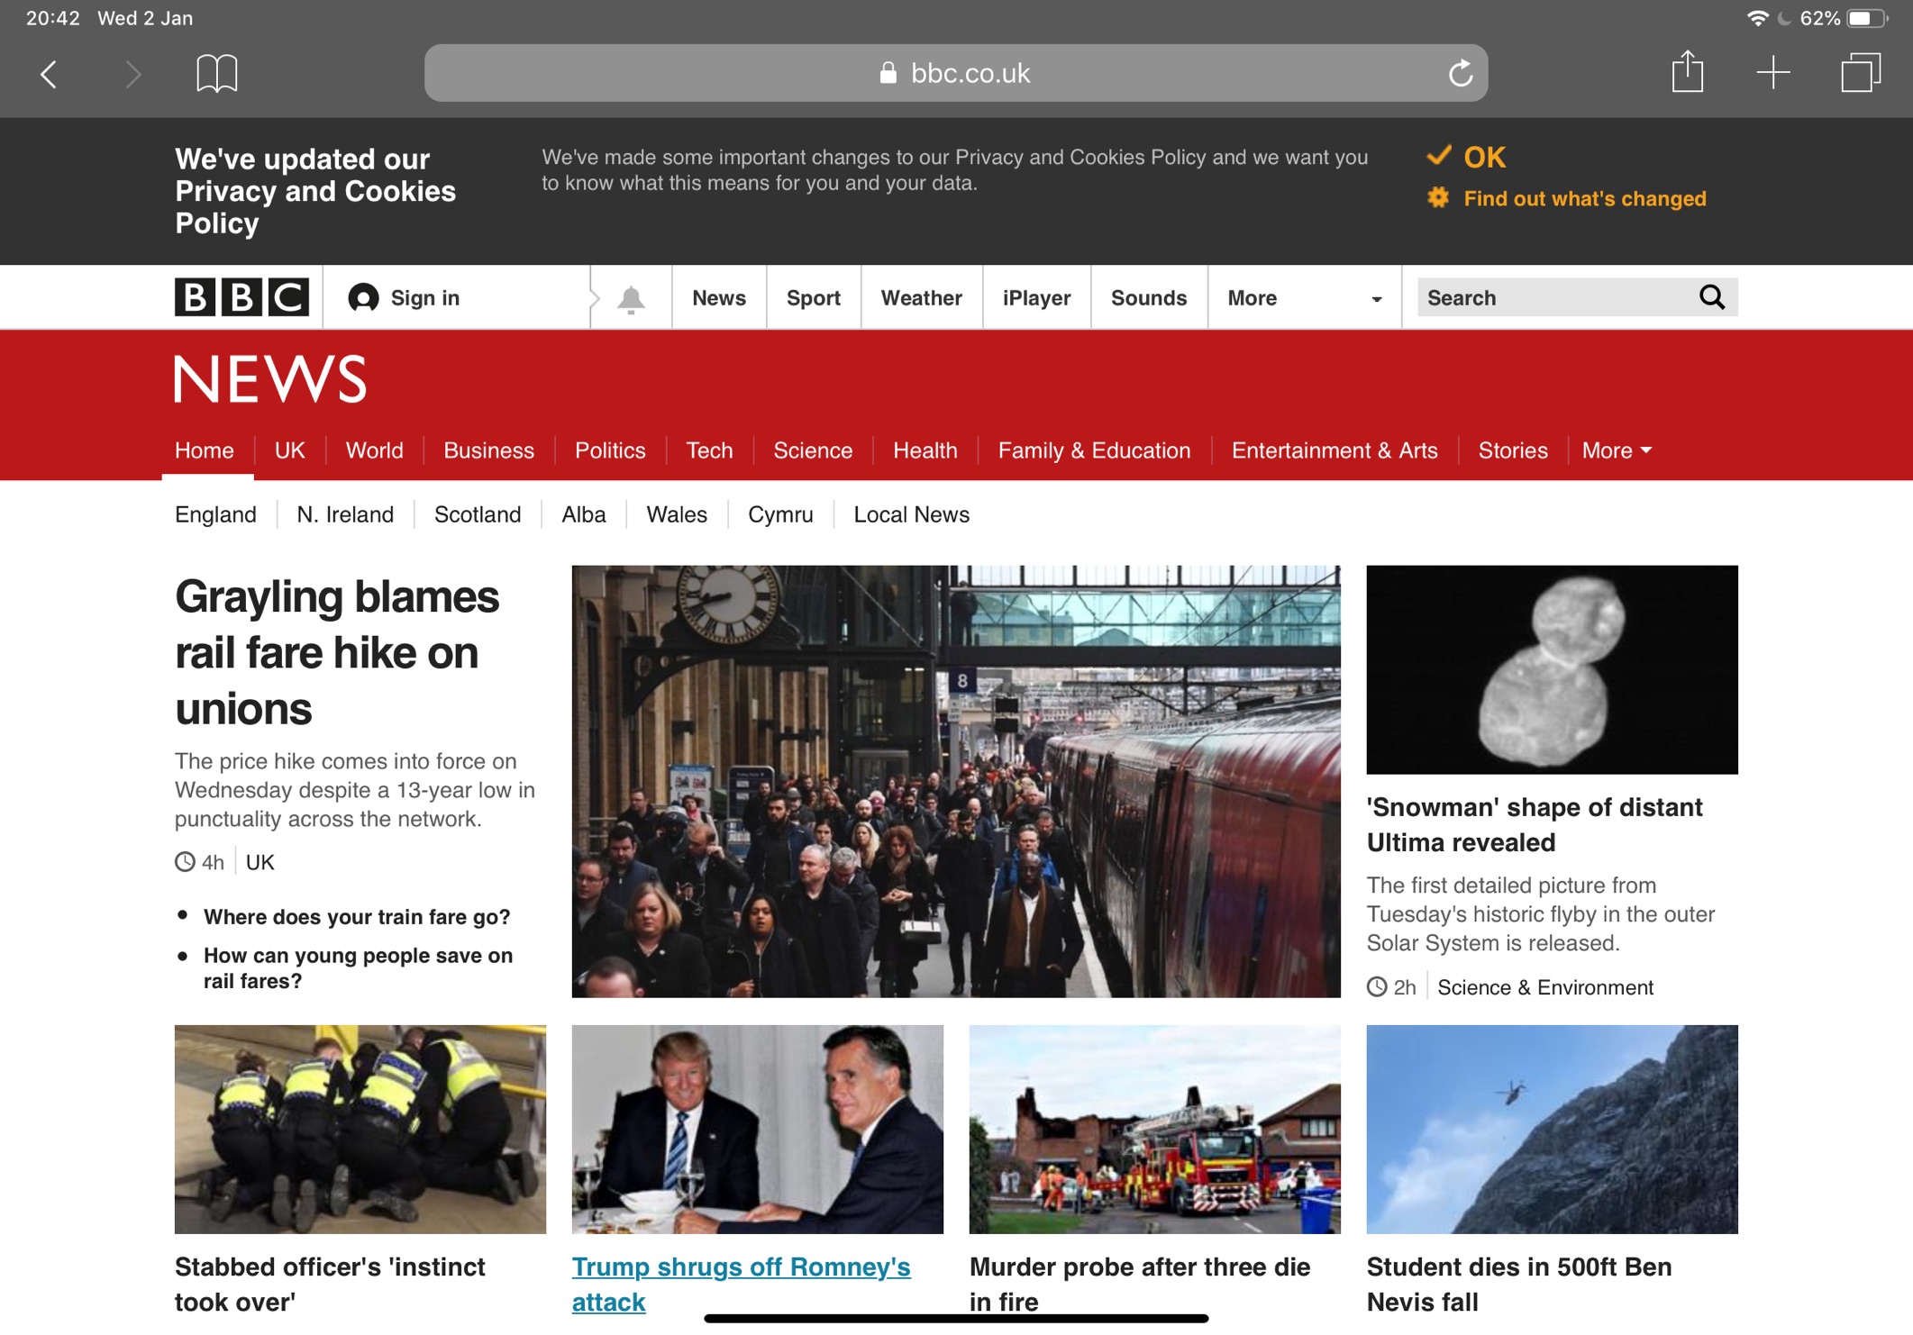
Task: Click the fire engine photo thumbnail
Action: [1154, 1129]
